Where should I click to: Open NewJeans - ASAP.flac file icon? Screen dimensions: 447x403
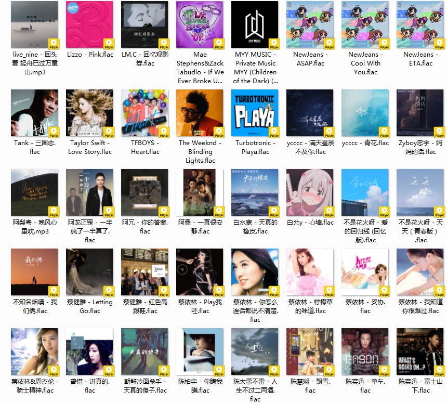coord(310,24)
